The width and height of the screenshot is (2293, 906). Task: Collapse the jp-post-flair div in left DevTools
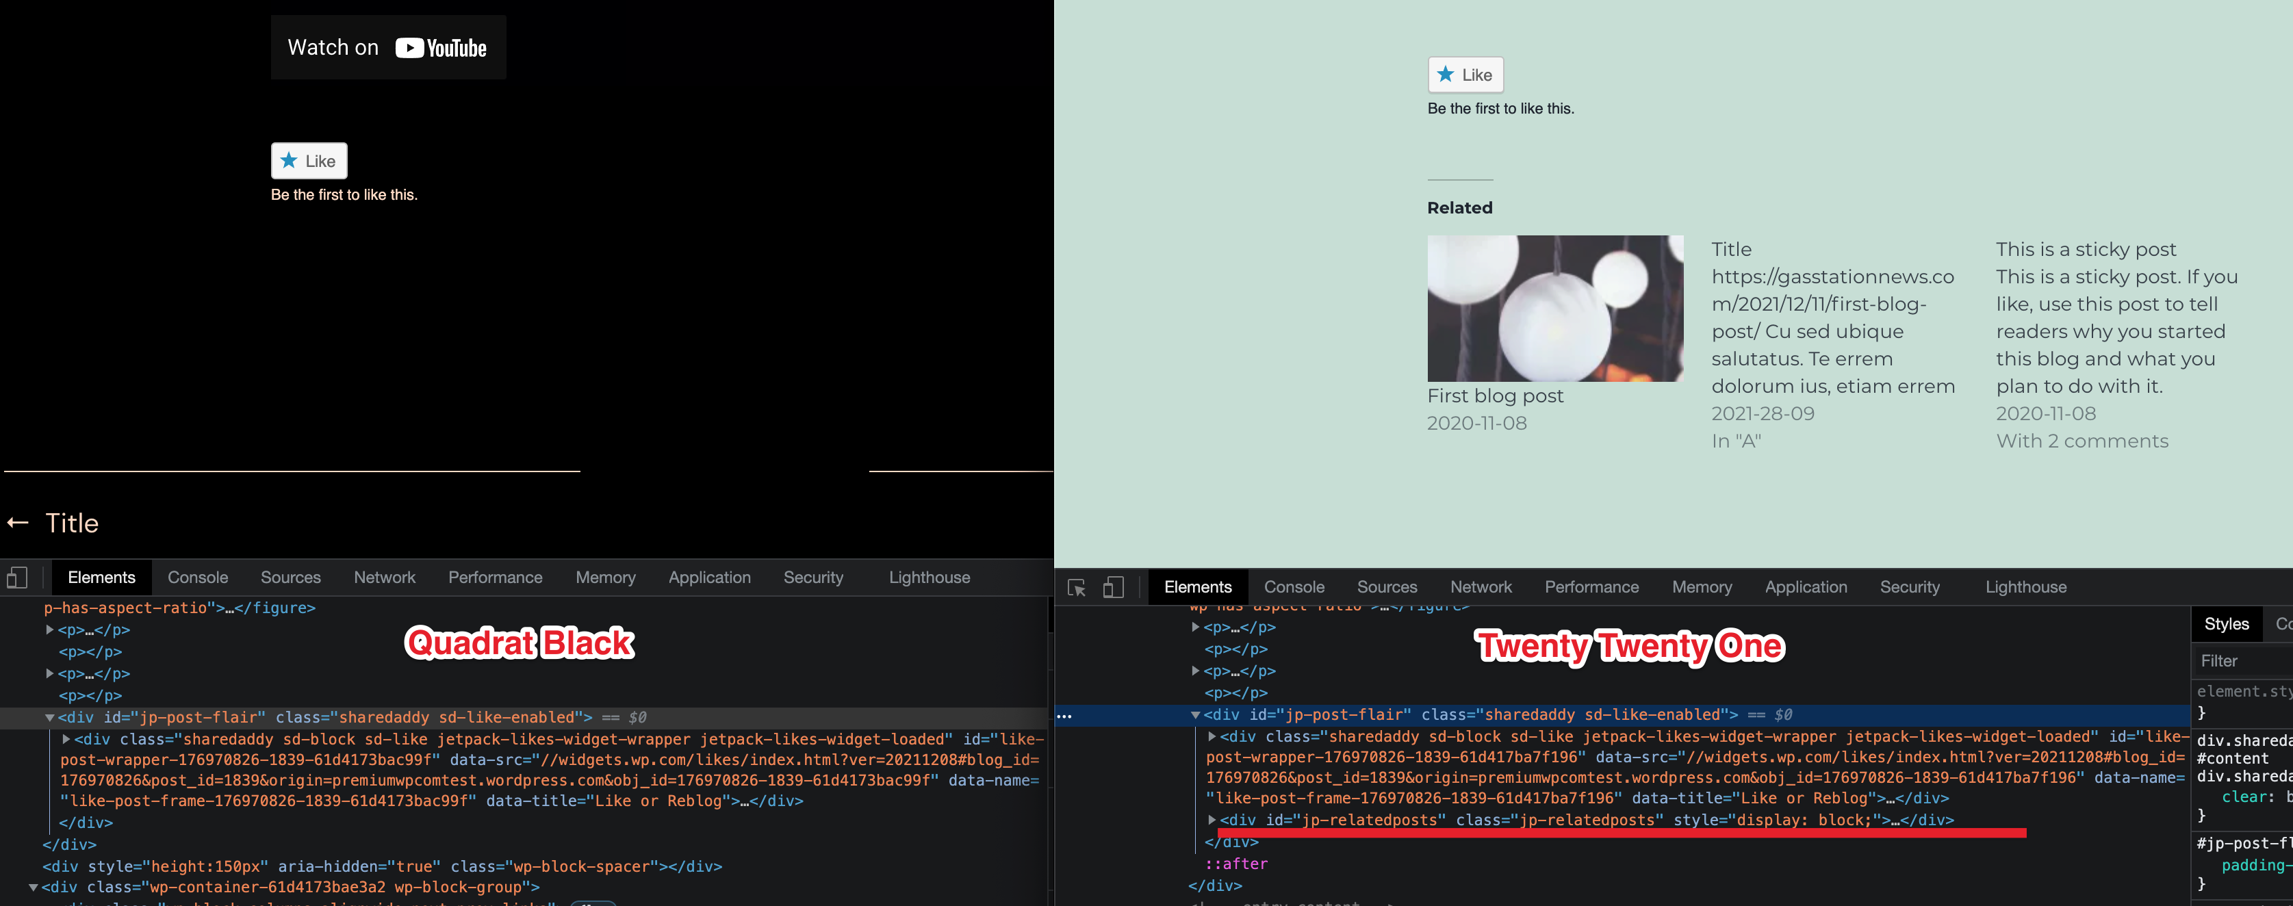pyautogui.click(x=50, y=716)
